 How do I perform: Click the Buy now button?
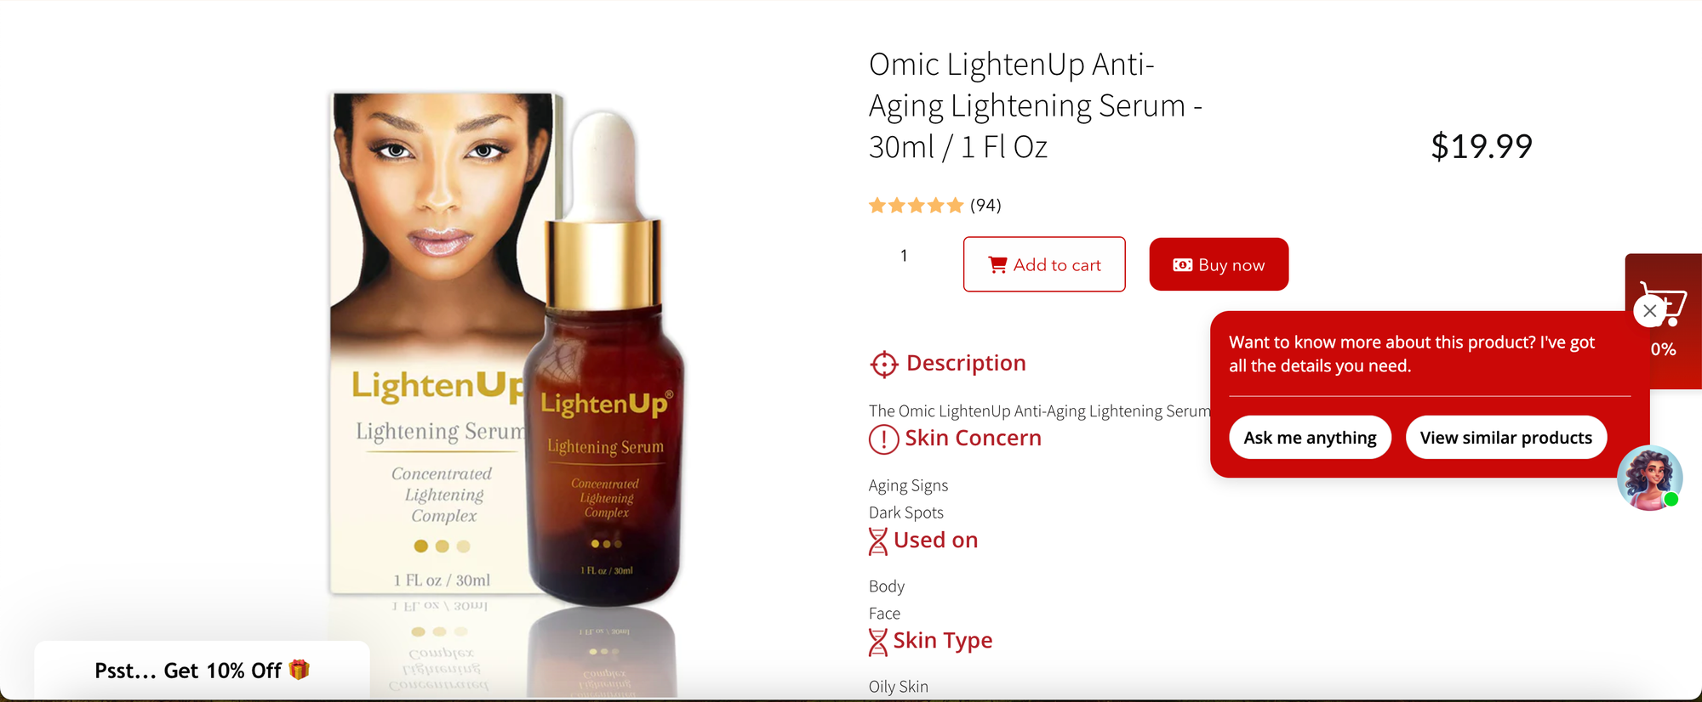point(1219,264)
